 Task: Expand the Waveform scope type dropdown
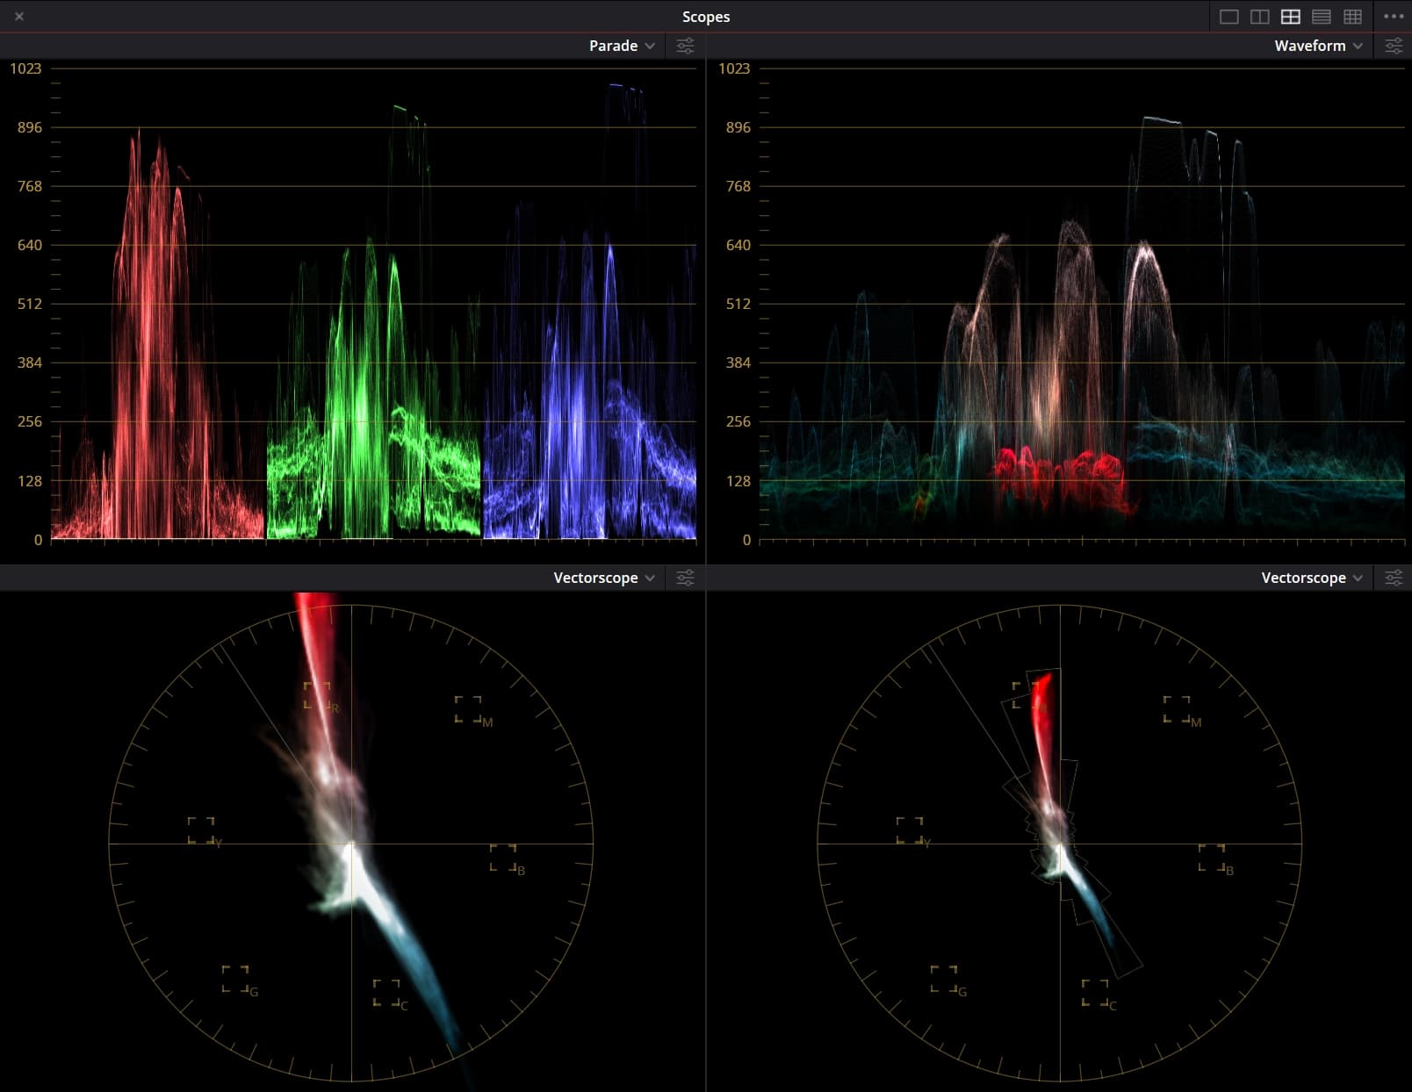coord(1318,46)
